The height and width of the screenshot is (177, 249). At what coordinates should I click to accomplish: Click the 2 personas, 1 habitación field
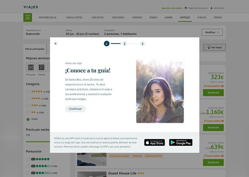[x=120, y=32]
